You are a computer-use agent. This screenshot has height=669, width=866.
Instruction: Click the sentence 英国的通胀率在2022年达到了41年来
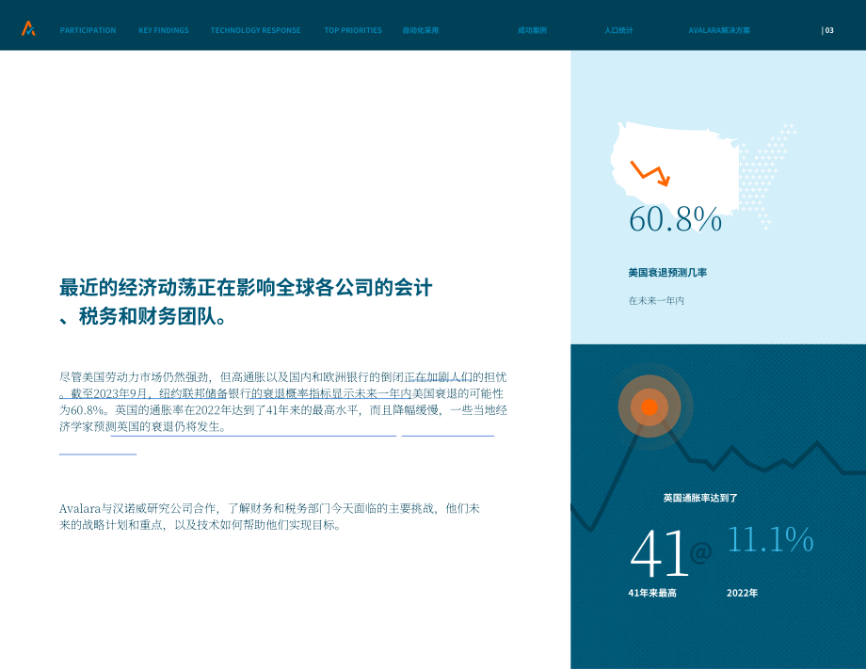(237, 410)
